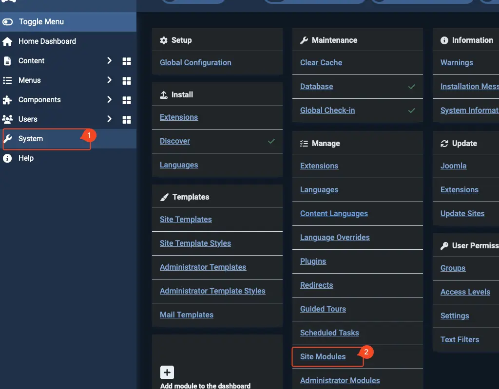Click the plus icon to add module

coord(167,372)
